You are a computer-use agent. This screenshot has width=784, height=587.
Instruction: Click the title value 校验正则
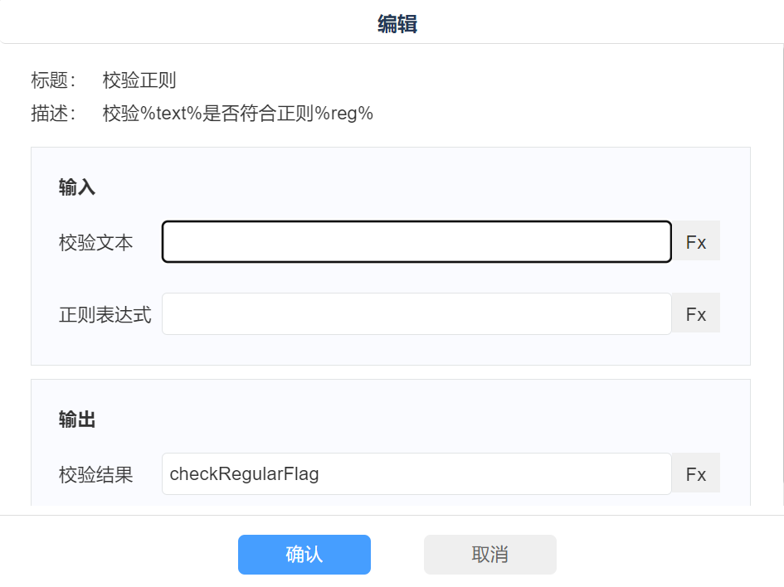point(139,80)
